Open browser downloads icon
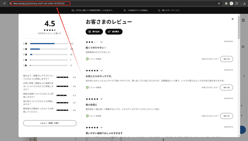The image size is (248, 141). 244,3
